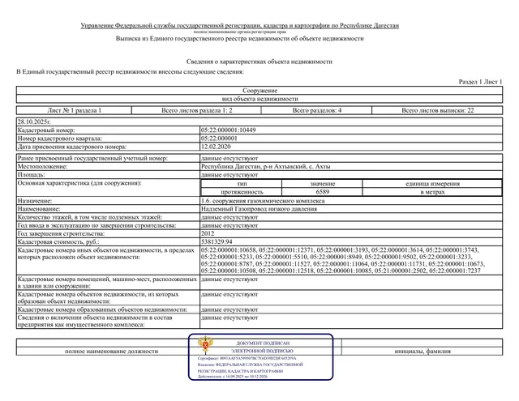Click the 'Год ввода в эксплуатацию' label

97,225
